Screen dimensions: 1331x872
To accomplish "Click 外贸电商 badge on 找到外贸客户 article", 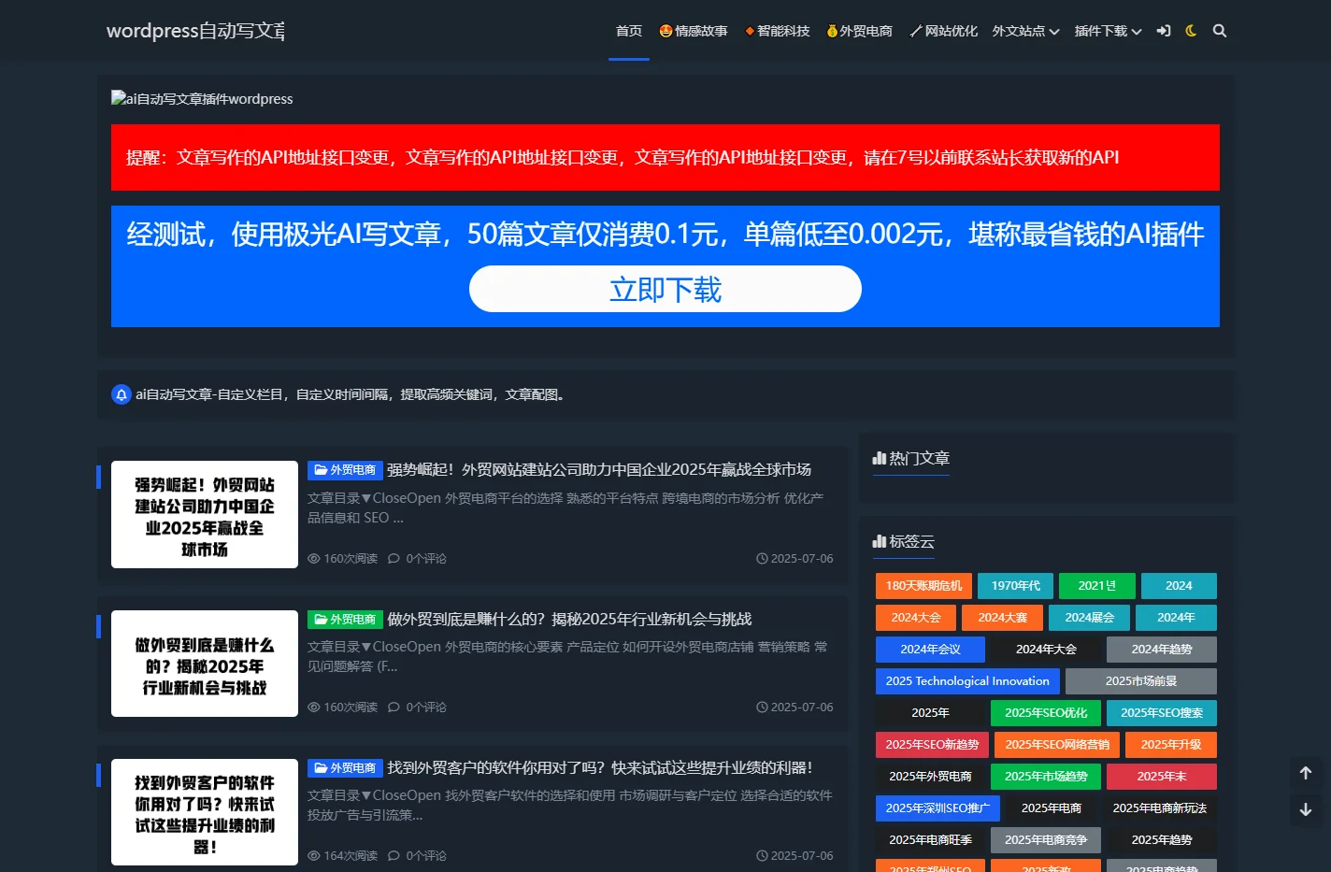I will click(345, 768).
